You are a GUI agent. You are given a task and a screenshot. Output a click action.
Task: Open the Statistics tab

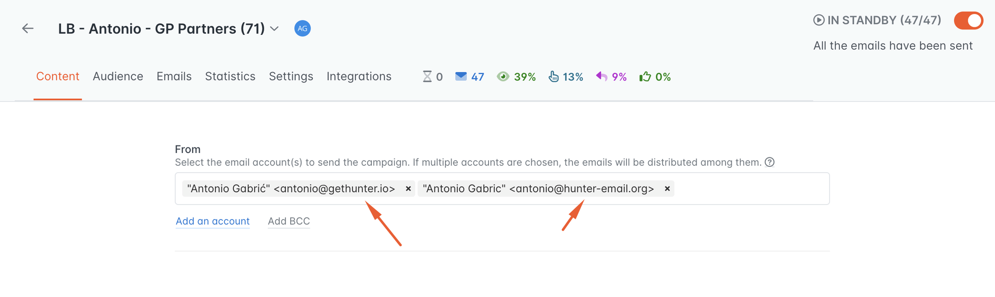click(x=230, y=76)
